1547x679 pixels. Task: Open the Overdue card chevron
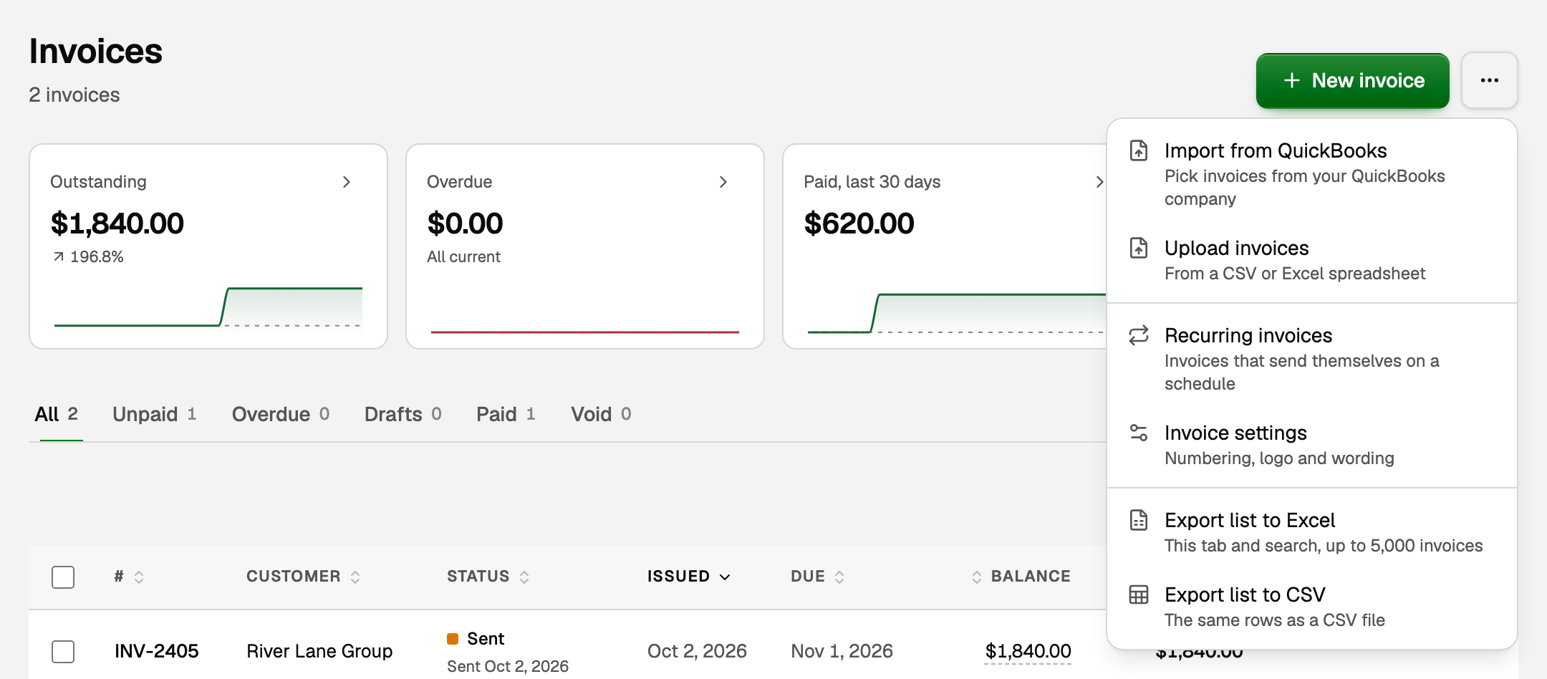(723, 182)
